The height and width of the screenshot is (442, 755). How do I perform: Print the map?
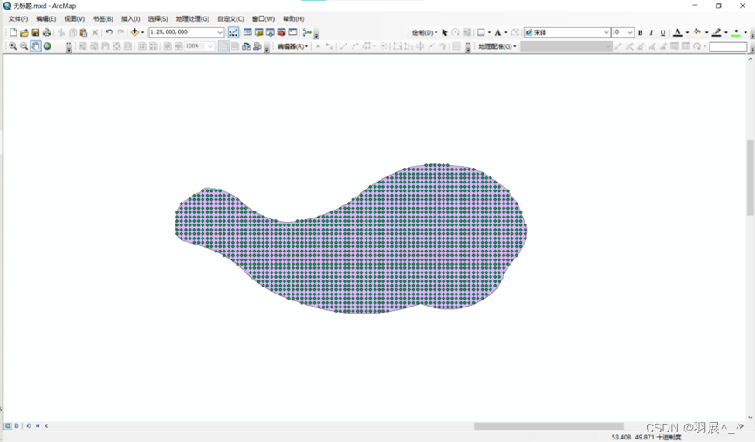[x=47, y=32]
